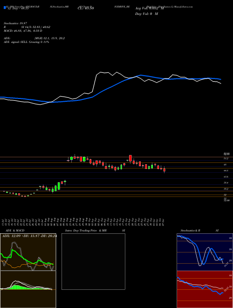Click the 41.6 price axis label

click(226, 177)
